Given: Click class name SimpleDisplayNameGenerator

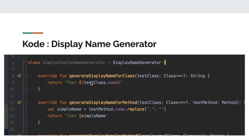Looking at the screenshot, I should [x=74, y=63].
